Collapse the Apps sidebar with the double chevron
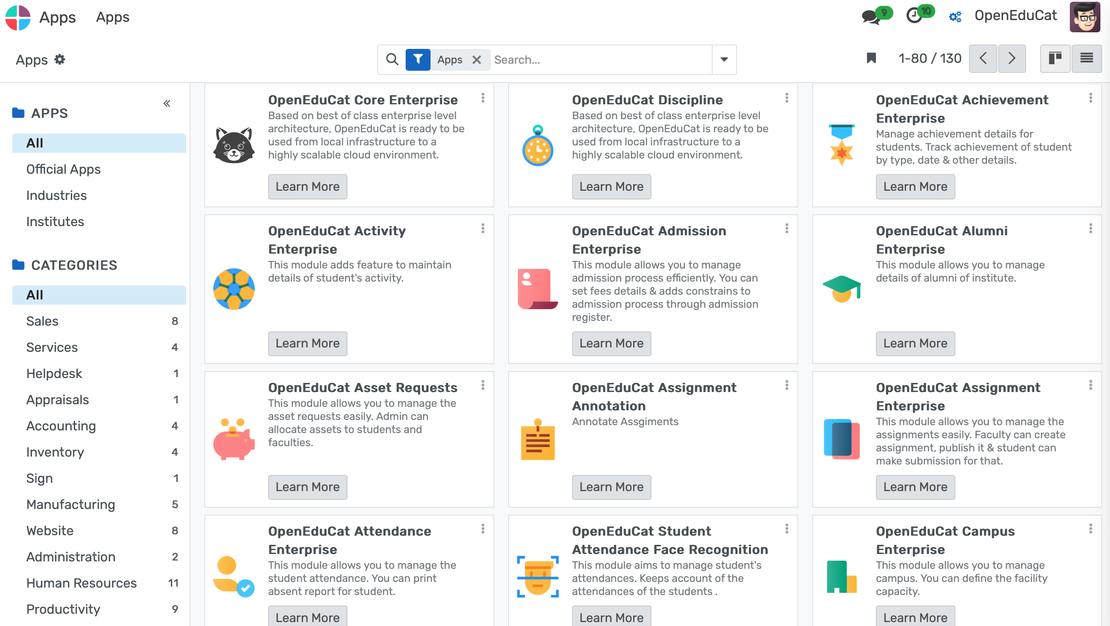Image resolution: width=1110 pixels, height=626 pixels. tap(166, 103)
